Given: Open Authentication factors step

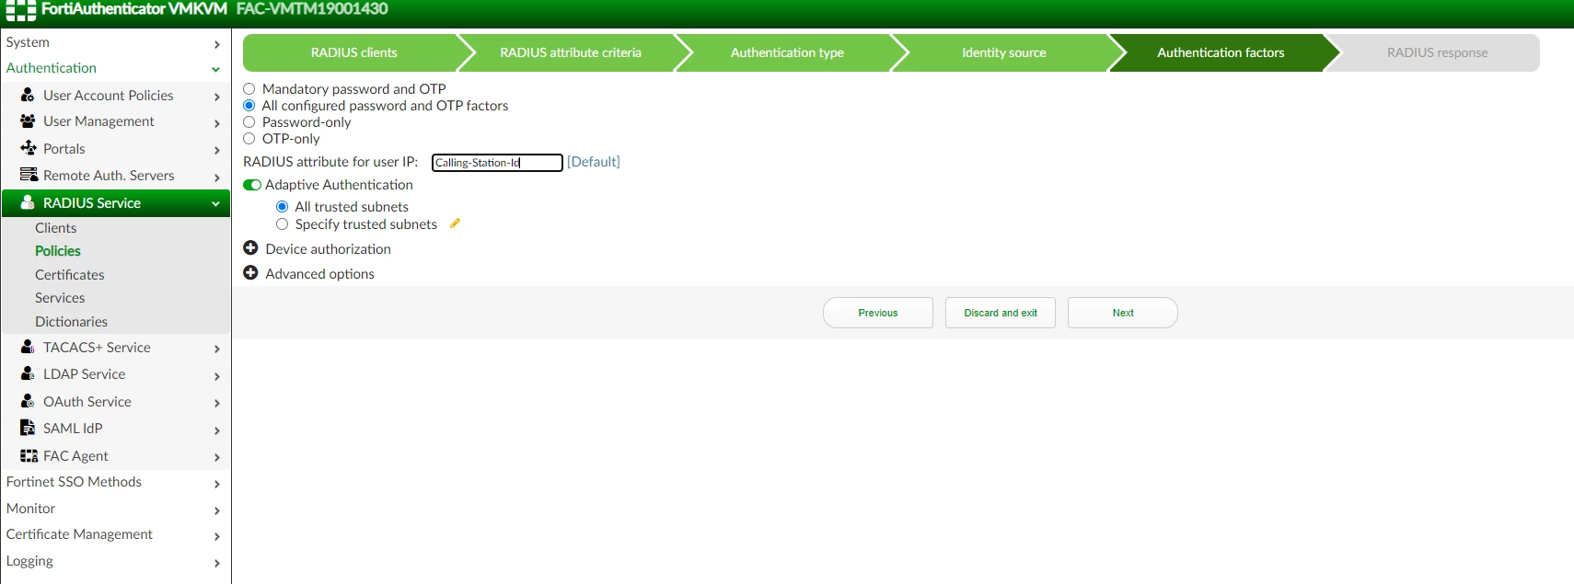Looking at the screenshot, I should pyautogui.click(x=1221, y=52).
